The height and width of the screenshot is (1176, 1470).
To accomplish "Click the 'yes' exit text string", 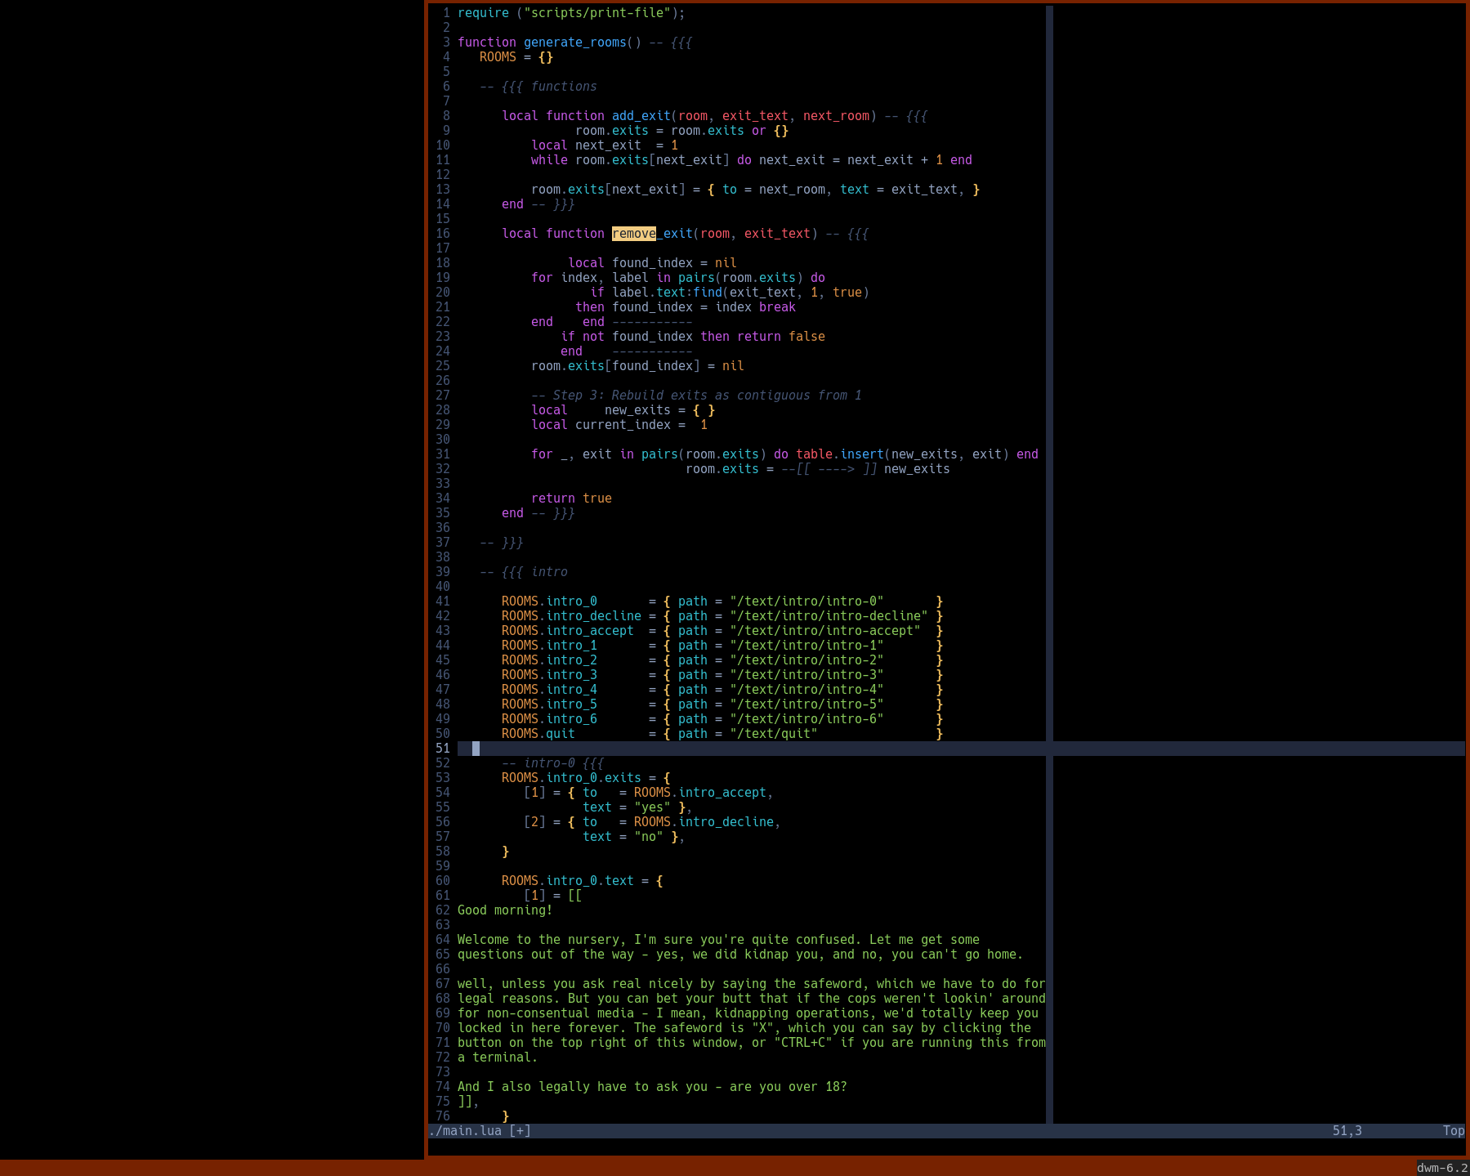I will 651,807.
